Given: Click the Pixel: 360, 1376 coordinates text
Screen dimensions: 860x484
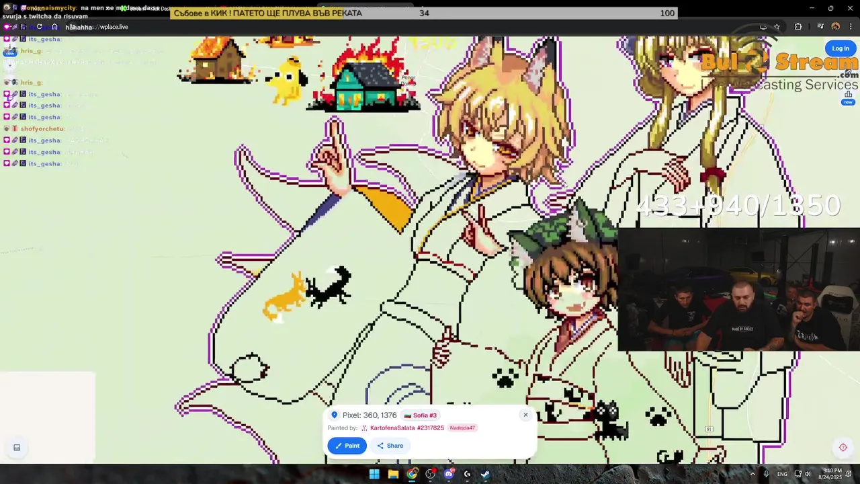Looking at the screenshot, I should tap(370, 415).
